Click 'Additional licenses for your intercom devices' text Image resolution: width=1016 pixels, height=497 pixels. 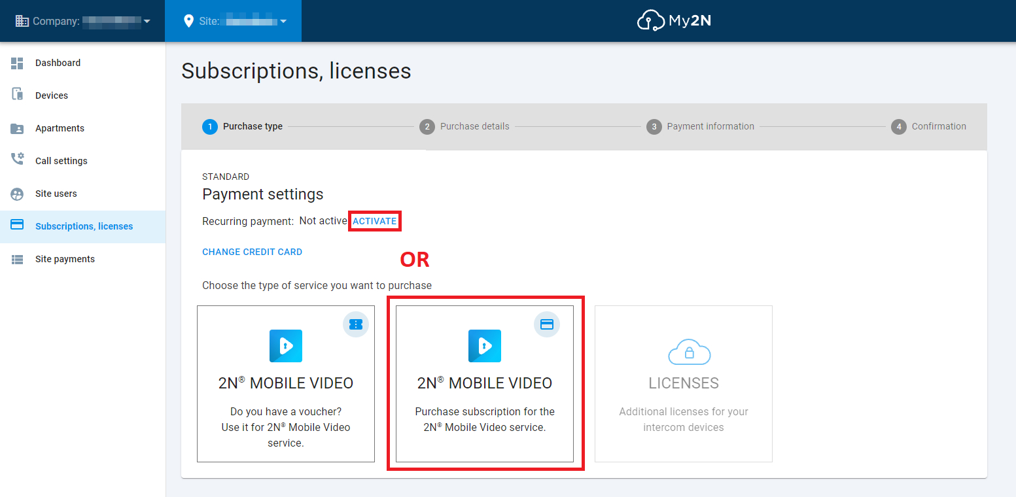[684, 419]
